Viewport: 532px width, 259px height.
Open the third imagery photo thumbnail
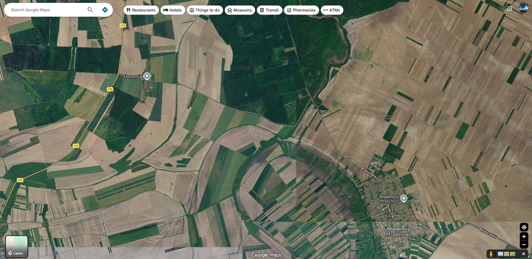click(512, 254)
